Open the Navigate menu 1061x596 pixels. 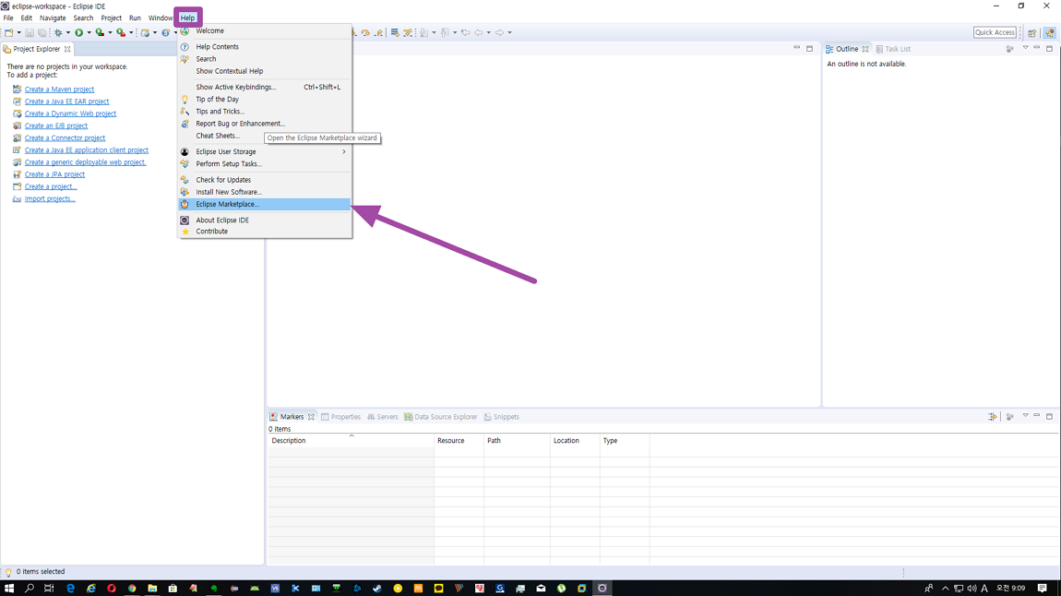pyautogui.click(x=53, y=18)
